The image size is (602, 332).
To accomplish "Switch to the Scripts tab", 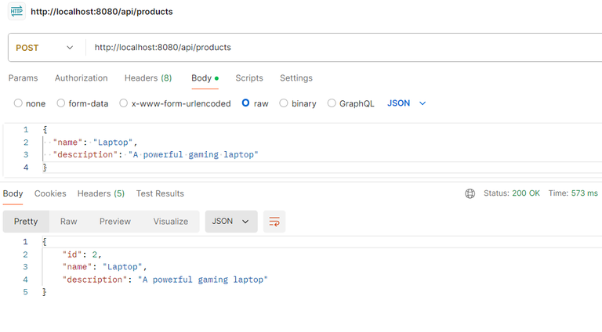I will pos(249,78).
